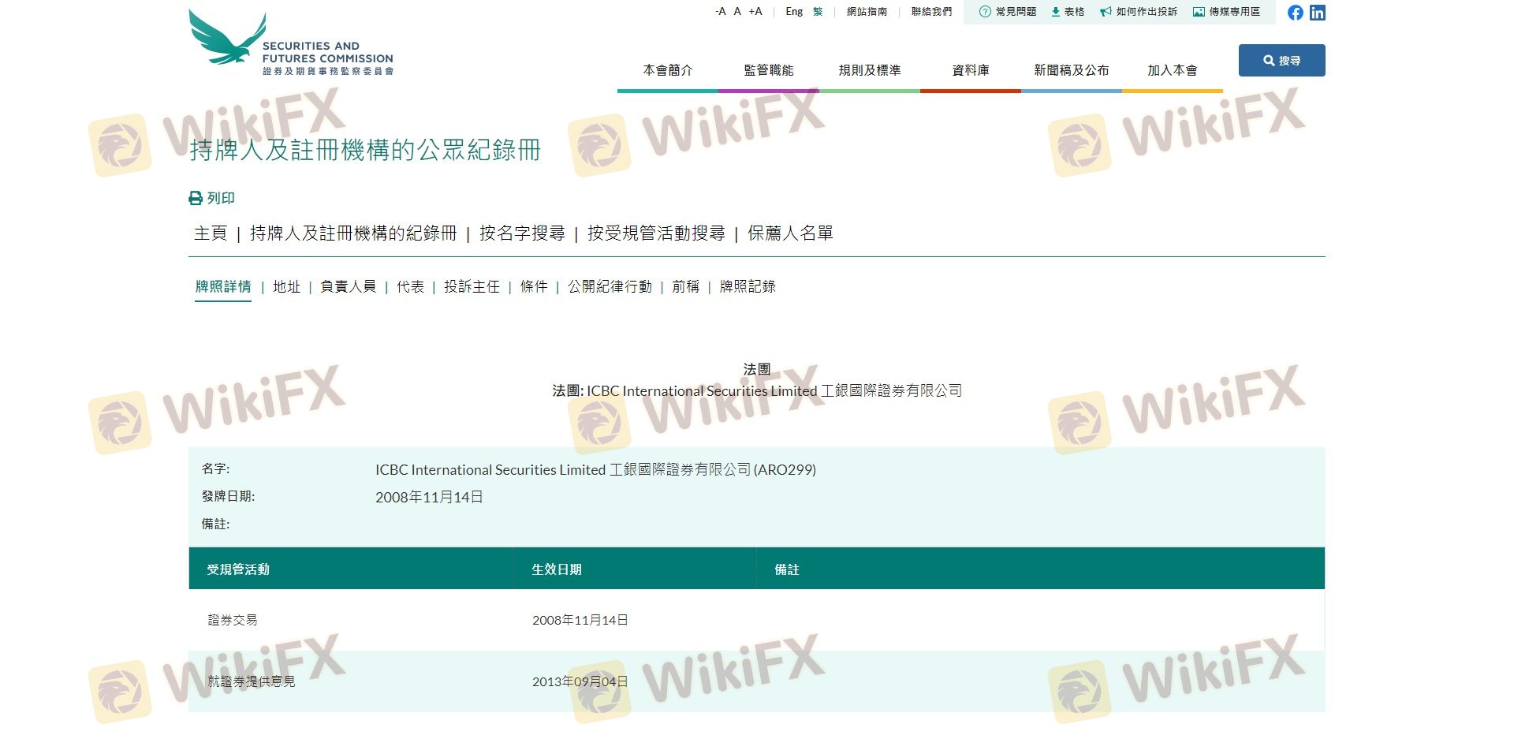Screen dimensions: 1514x739
Task: Open the 保薦人名單 link
Action: (x=790, y=233)
